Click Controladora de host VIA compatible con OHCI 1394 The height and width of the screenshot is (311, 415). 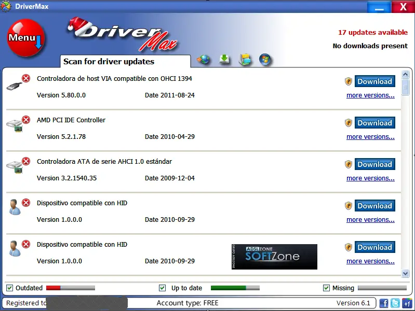point(114,78)
